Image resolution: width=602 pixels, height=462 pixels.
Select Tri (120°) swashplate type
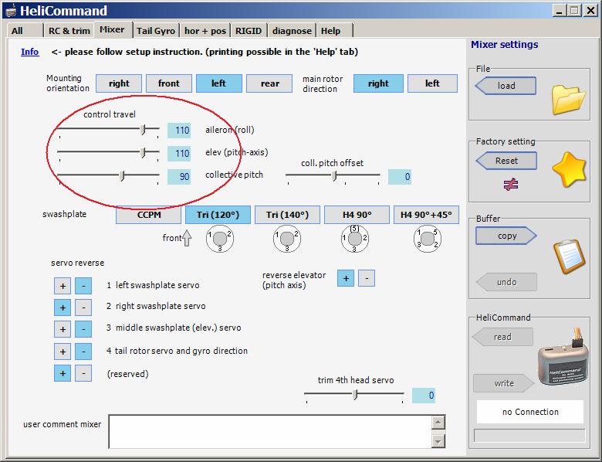point(218,215)
